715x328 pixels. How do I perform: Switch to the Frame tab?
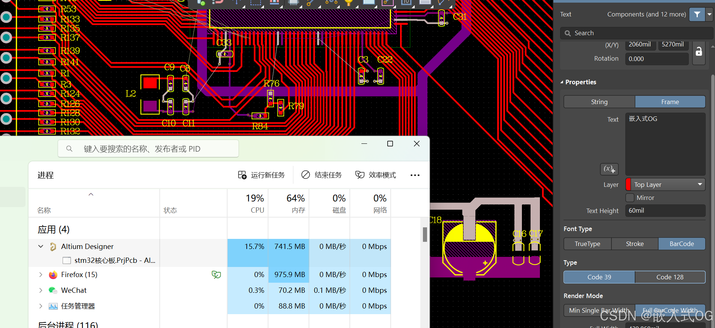click(x=670, y=102)
